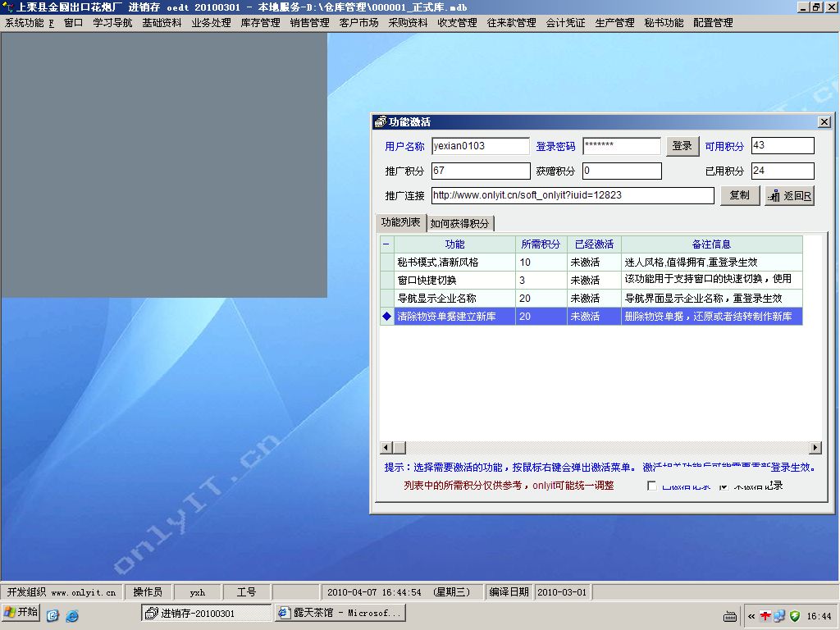Click the blue diamond row marker icon
This screenshot has width=840, height=630.
pos(386,316)
